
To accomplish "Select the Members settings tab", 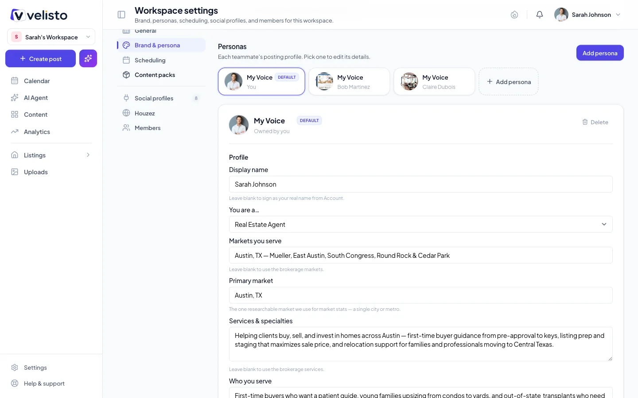I will [161, 128].
